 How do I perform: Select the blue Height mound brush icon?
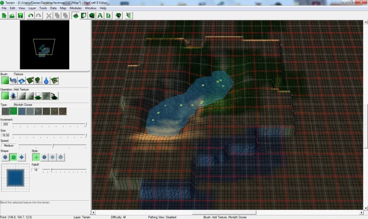coord(22,80)
